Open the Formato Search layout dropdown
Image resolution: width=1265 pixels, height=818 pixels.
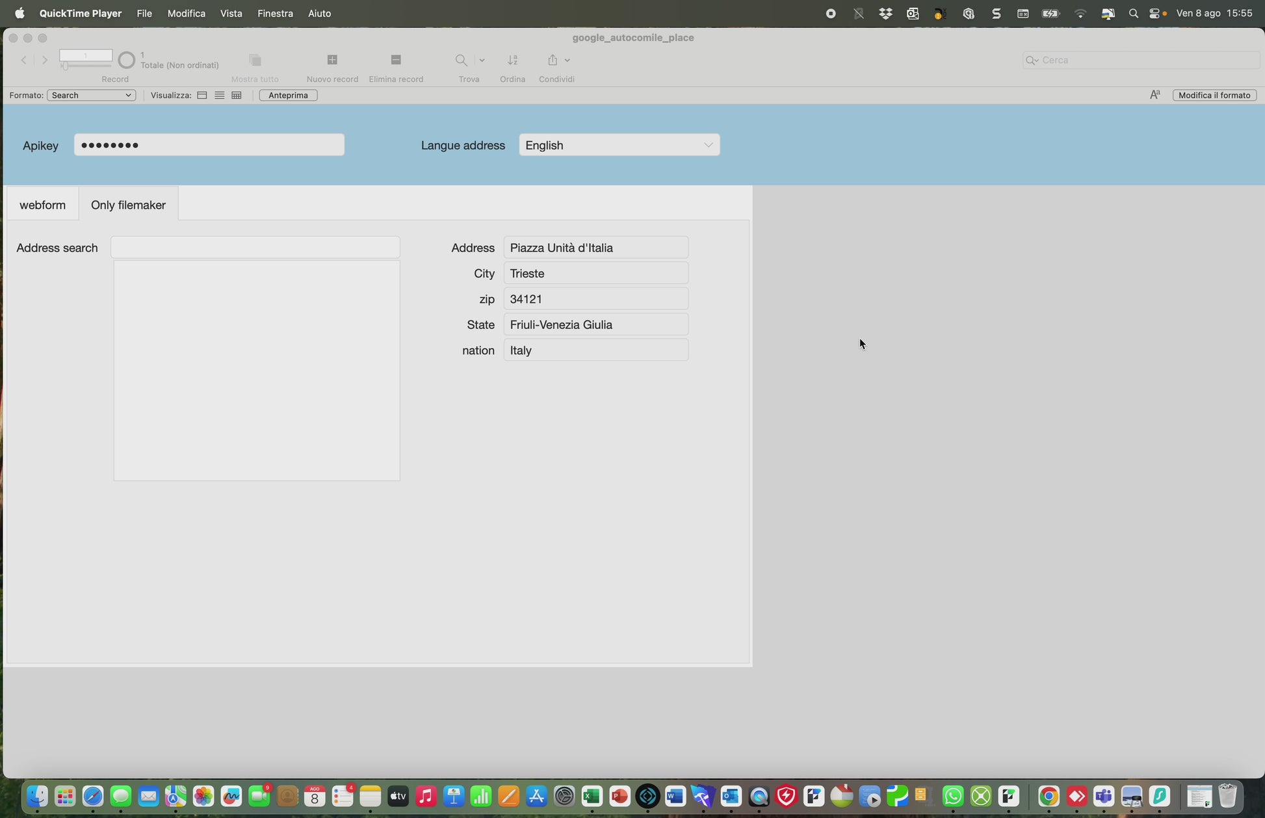click(x=91, y=95)
